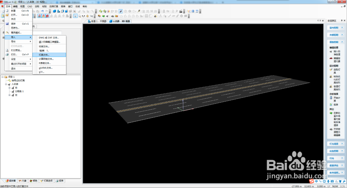Click 新建 with new-document icon
The image size is (347, 188).
pos(19,11)
